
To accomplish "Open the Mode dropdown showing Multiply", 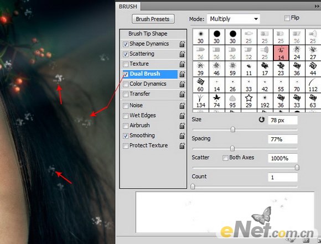I will (234, 19).
